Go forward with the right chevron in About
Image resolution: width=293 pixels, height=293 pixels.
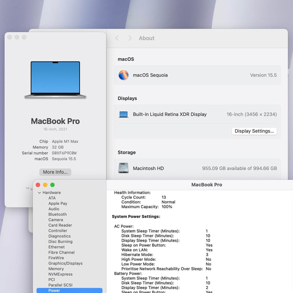tap(130, 38)
